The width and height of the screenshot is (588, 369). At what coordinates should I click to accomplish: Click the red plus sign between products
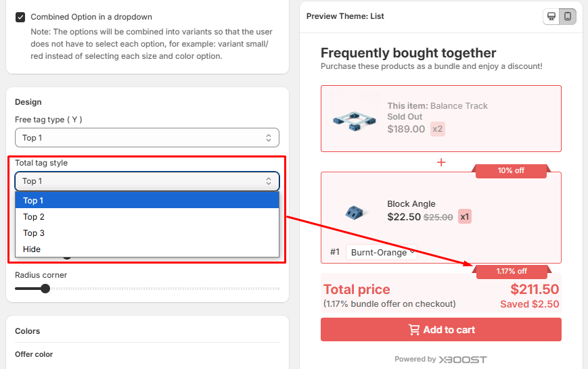(x=441, y=162)
